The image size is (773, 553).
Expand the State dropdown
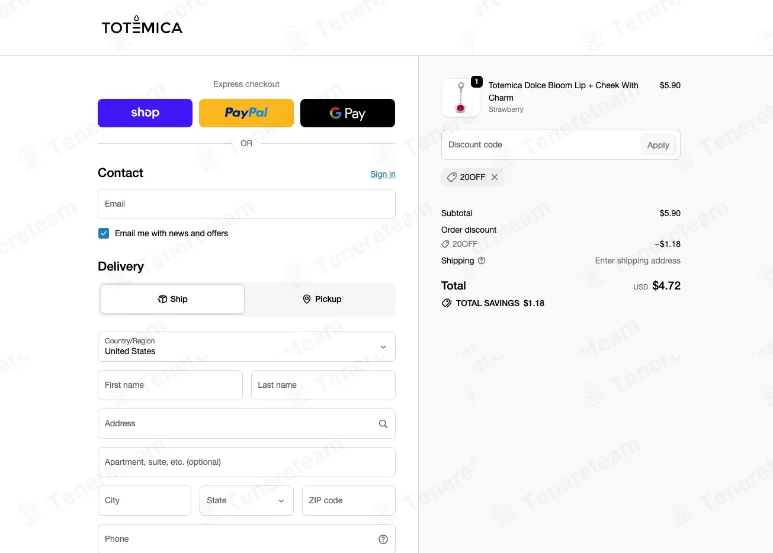click(246, 500)
